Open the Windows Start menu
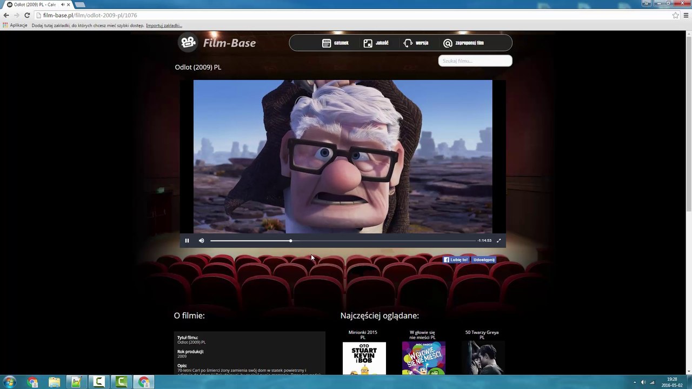 [x=9, y=382]
